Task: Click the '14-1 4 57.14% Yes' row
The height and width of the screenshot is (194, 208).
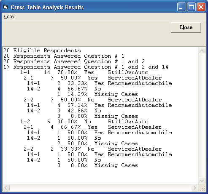Action: coord(100,105)
